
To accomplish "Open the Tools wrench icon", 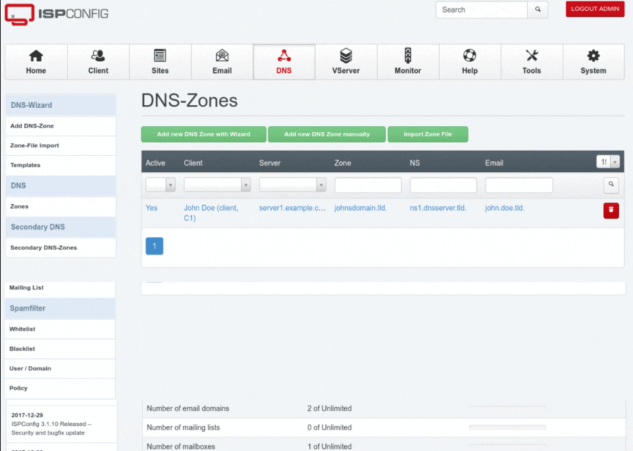I will coord(532,57).
